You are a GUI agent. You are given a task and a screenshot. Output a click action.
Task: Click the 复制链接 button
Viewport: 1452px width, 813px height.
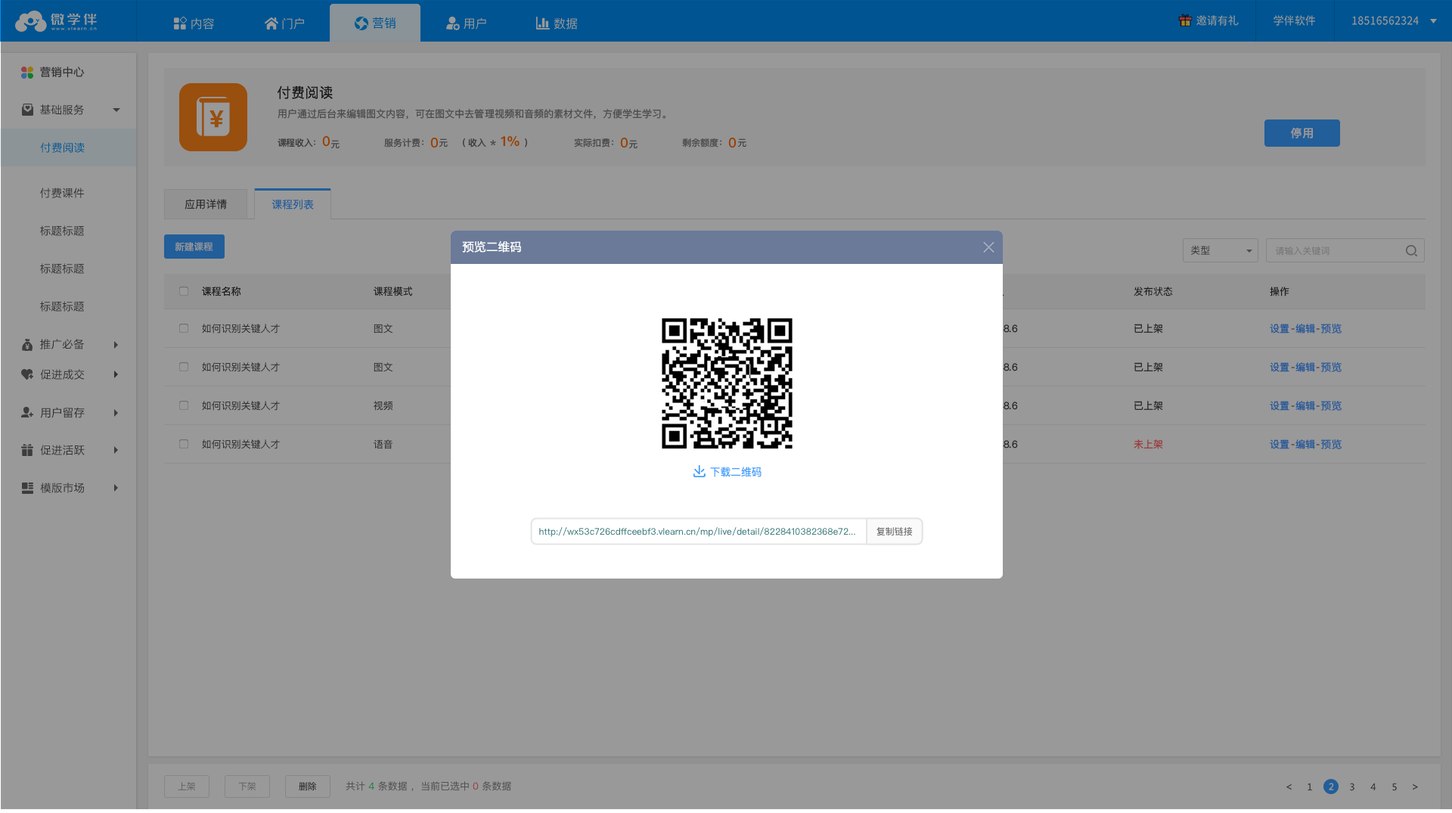(x=894, y=532)
